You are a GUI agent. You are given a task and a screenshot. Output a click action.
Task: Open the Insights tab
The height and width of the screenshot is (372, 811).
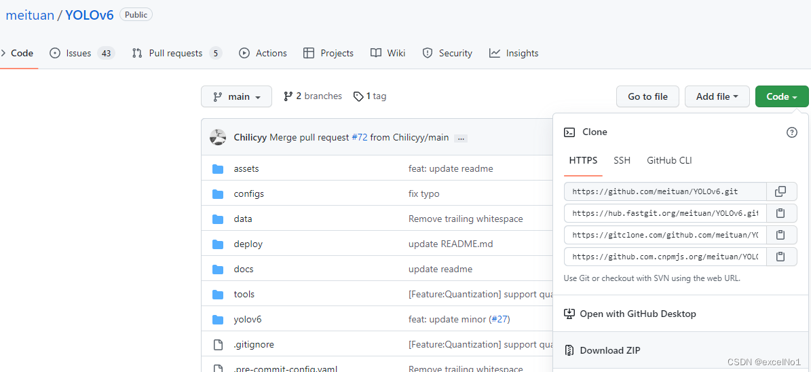(514, 53)
